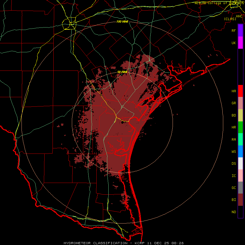Click the UK magenta legend color block
Image resolution: width=245 pixels, height=245 pixels.
click(240, 43)
